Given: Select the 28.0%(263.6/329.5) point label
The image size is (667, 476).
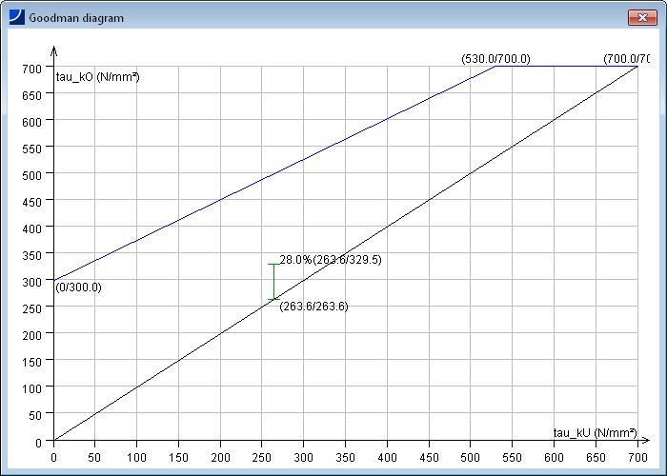Looking at the screenshot, I should [x=331, y=259].
